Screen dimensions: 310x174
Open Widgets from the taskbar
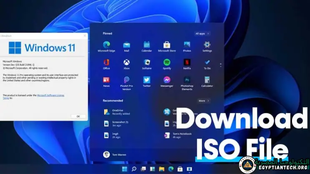click(152, 169)
